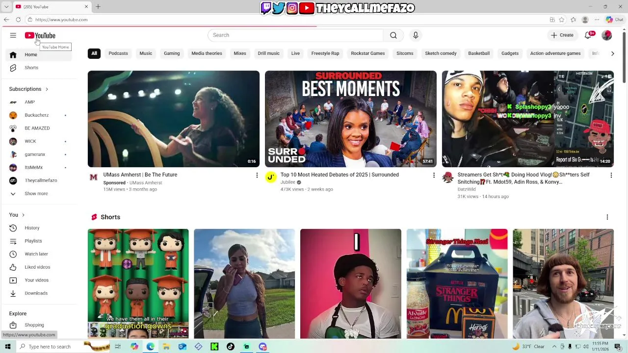Open the browser profile icon
Image resolution: width=628 pixels, height=353 pixels.
(x=585, y=20)
